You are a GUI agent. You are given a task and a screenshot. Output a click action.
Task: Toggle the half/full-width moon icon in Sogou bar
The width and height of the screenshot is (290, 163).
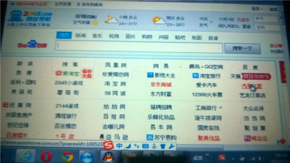coord(128,146)
